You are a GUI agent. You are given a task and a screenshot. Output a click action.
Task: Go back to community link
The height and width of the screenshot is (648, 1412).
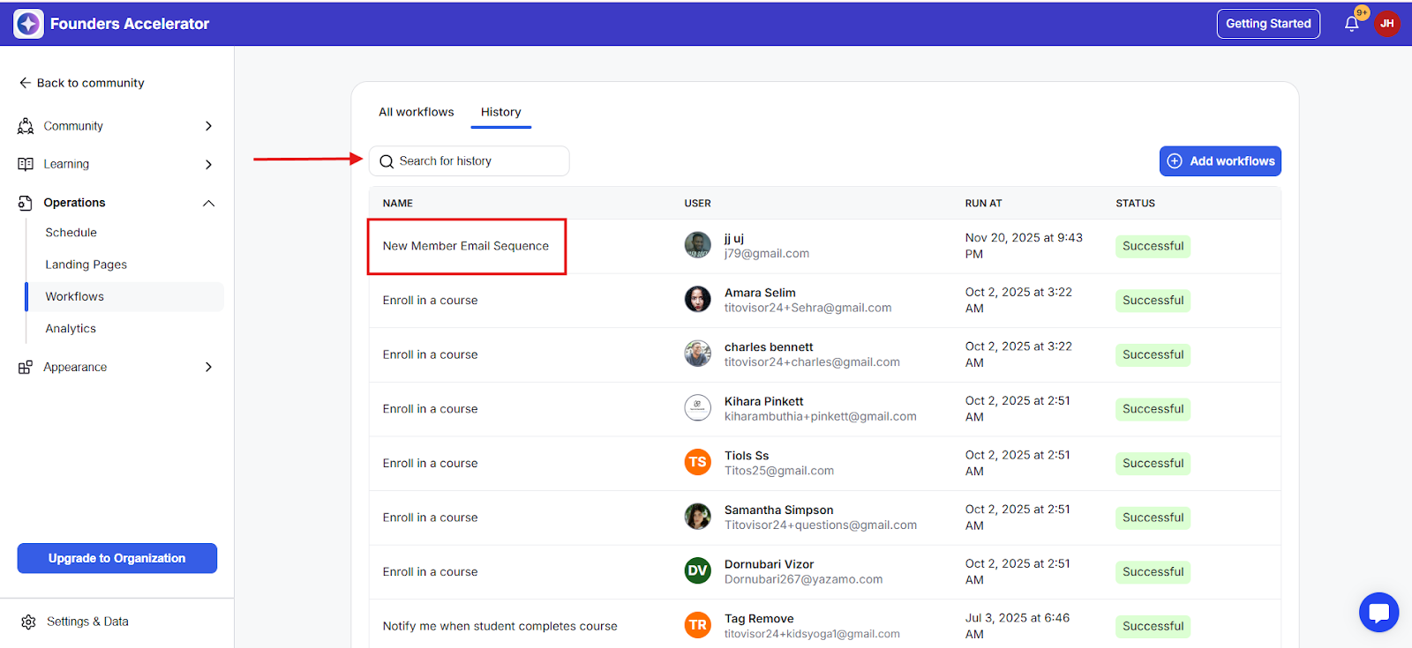point(81,83)
